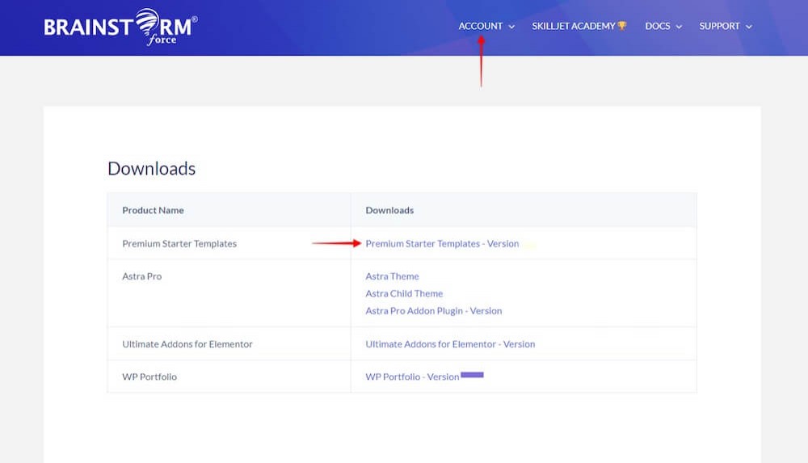Go to SKILLJET ACADEMY
This screenshot has height=463, width=808.
pos(573,26)
